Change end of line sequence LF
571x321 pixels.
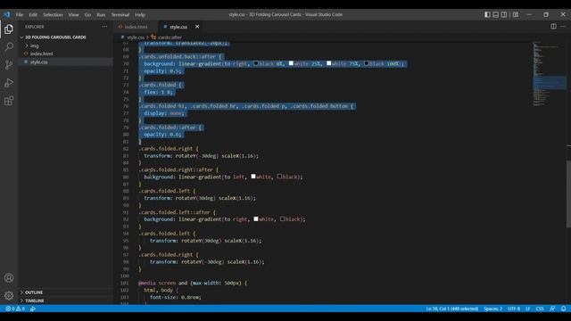tap(527, 309)
